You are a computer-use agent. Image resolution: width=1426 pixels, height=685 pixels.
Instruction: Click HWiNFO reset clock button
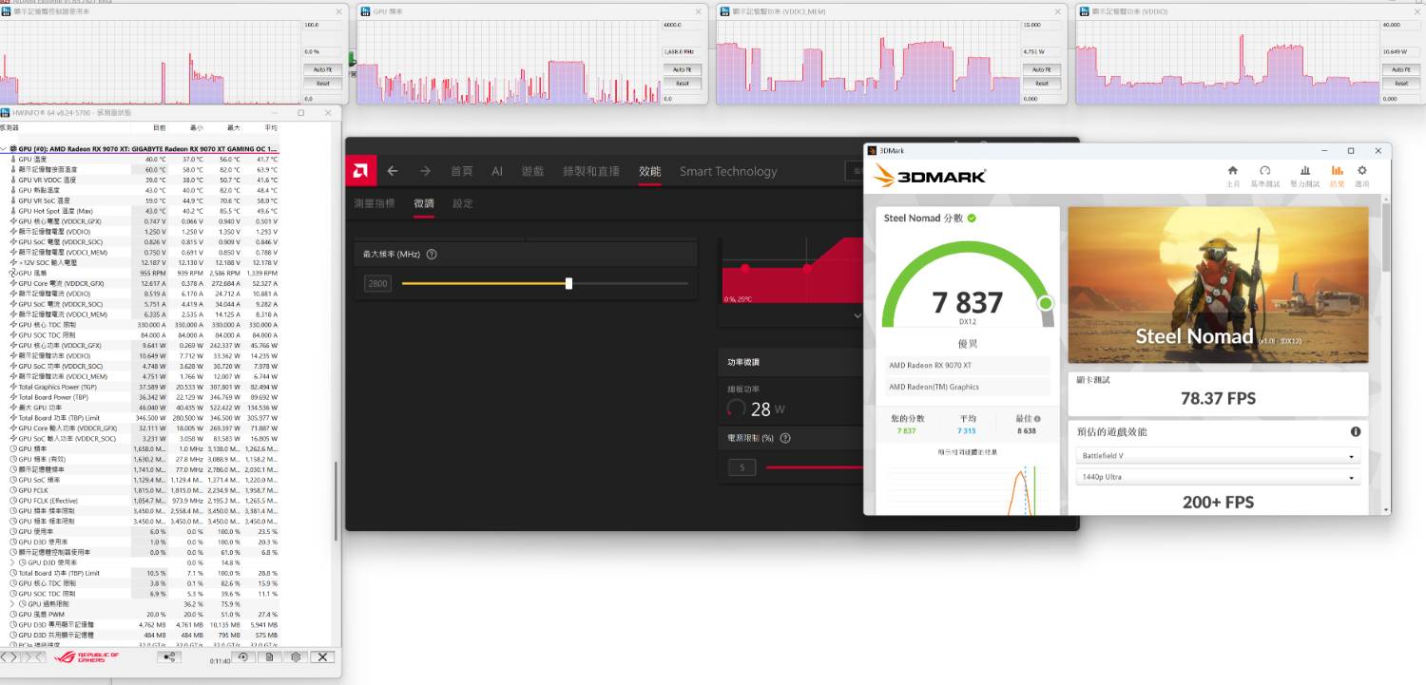[x=242, y=656]
